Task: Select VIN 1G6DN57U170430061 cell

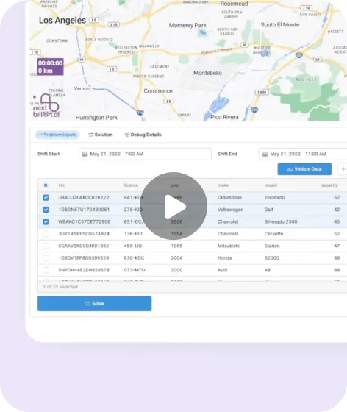Action: coord(84,210)
